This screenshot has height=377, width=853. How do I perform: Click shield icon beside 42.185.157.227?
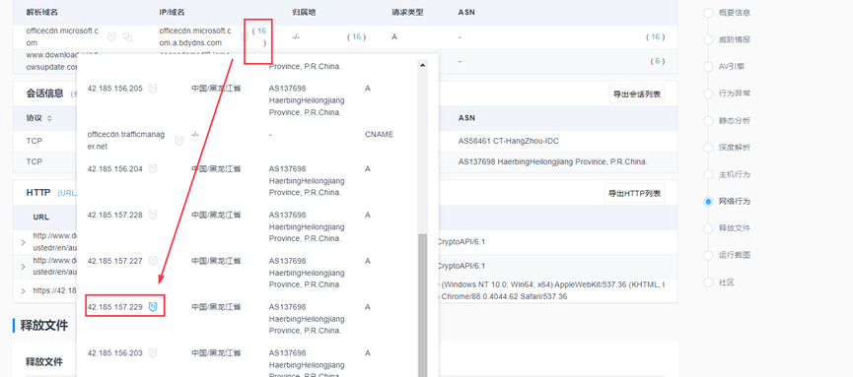[153, 261]
